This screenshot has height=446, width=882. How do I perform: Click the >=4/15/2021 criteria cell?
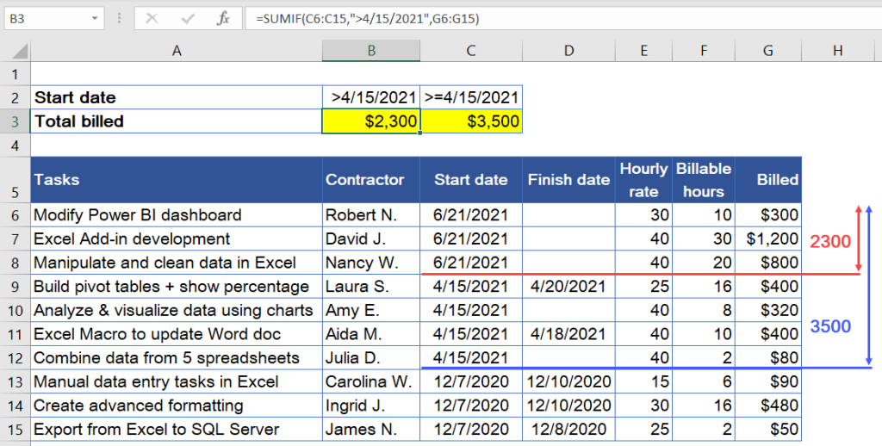pos(471,97)
